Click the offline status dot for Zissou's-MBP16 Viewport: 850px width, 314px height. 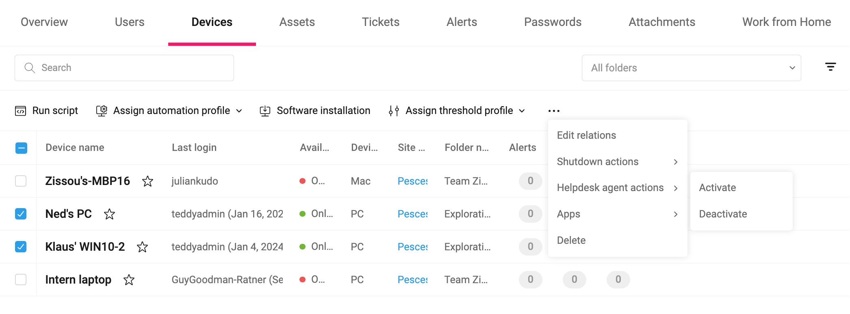point(302,181)
